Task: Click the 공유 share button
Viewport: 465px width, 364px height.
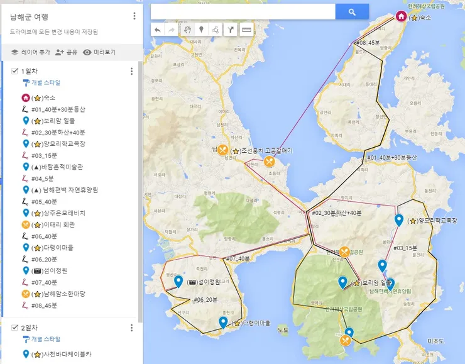Action: (66, 52)
